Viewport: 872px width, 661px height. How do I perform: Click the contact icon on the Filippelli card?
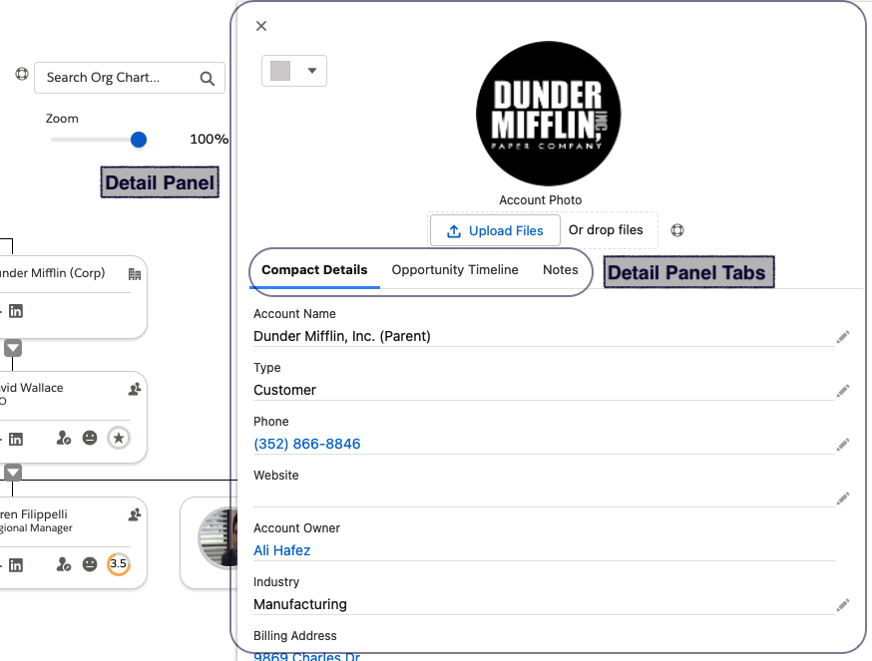[x=135, y=514]
